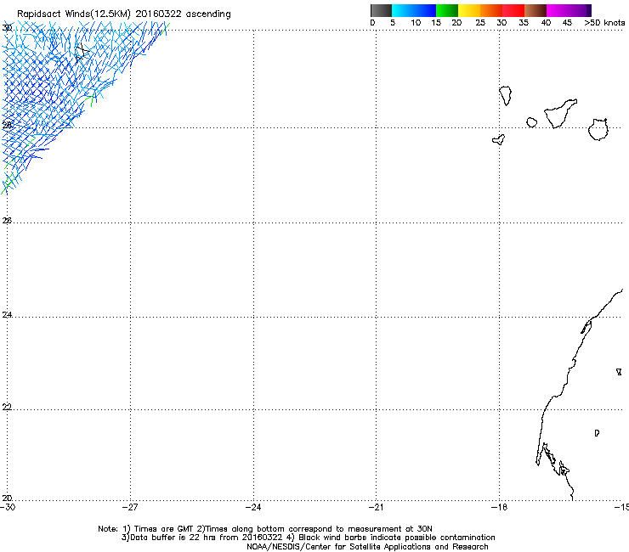This screenshot has width=629, height=552.
Task: Click the green 15-20 knots legend segment
Action: pos(447,10)
